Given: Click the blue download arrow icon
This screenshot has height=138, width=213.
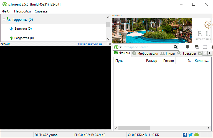Looking at the screenshot, I should (x=11, y=29).
